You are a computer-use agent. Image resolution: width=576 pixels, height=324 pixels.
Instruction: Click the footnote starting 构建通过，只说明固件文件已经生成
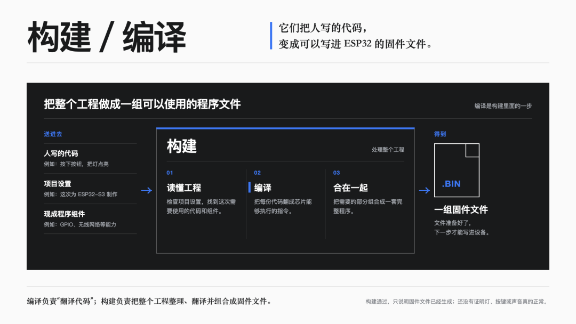[x=458, y=302]
